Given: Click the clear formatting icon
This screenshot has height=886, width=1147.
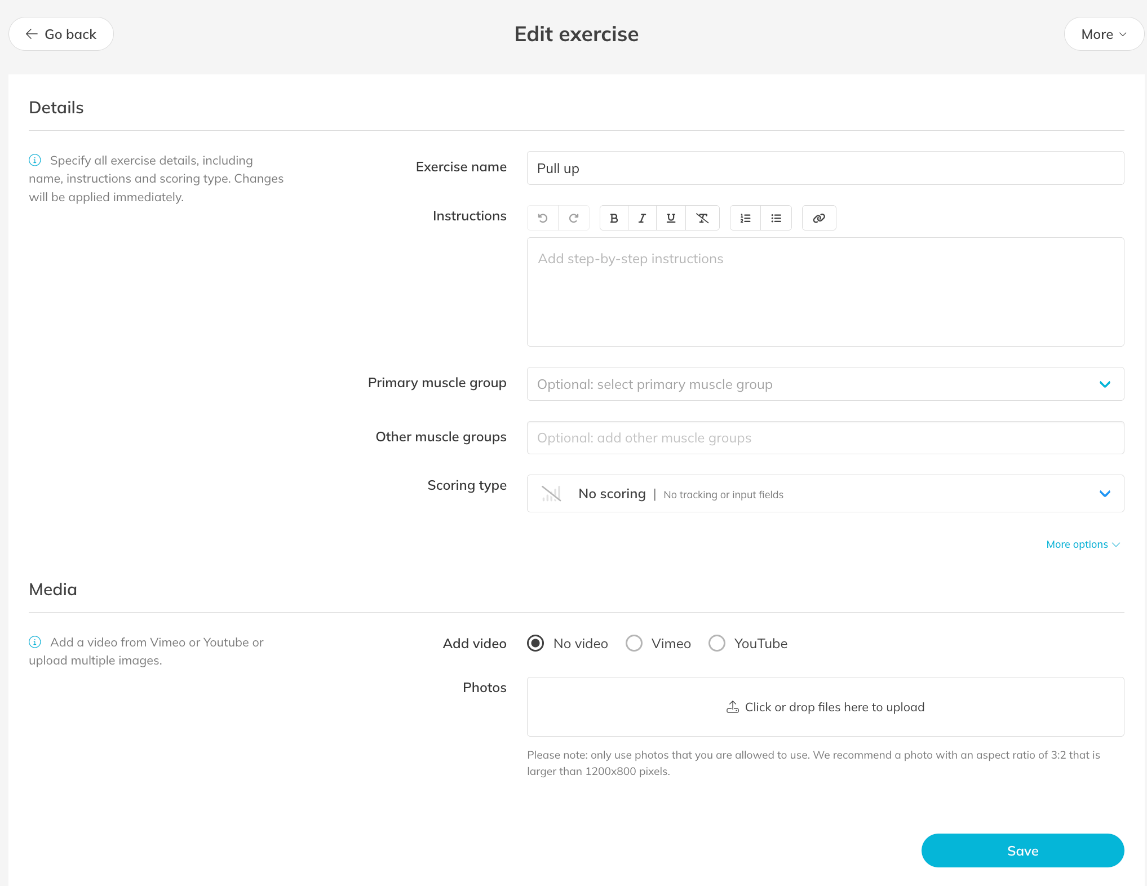Looking at the screenshot, I should (x=702, y=218).
